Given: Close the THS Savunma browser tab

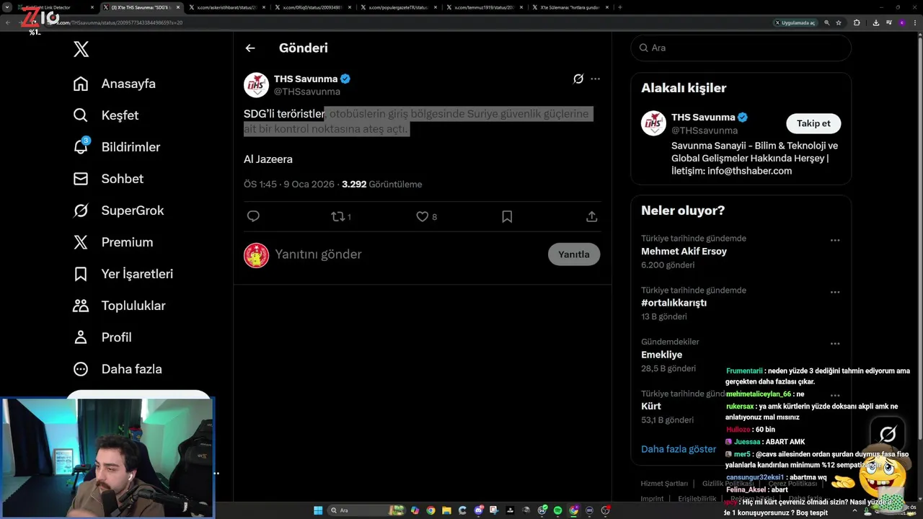Looking at the screenshot, I should pyautogui.click(x=177, y=7).
